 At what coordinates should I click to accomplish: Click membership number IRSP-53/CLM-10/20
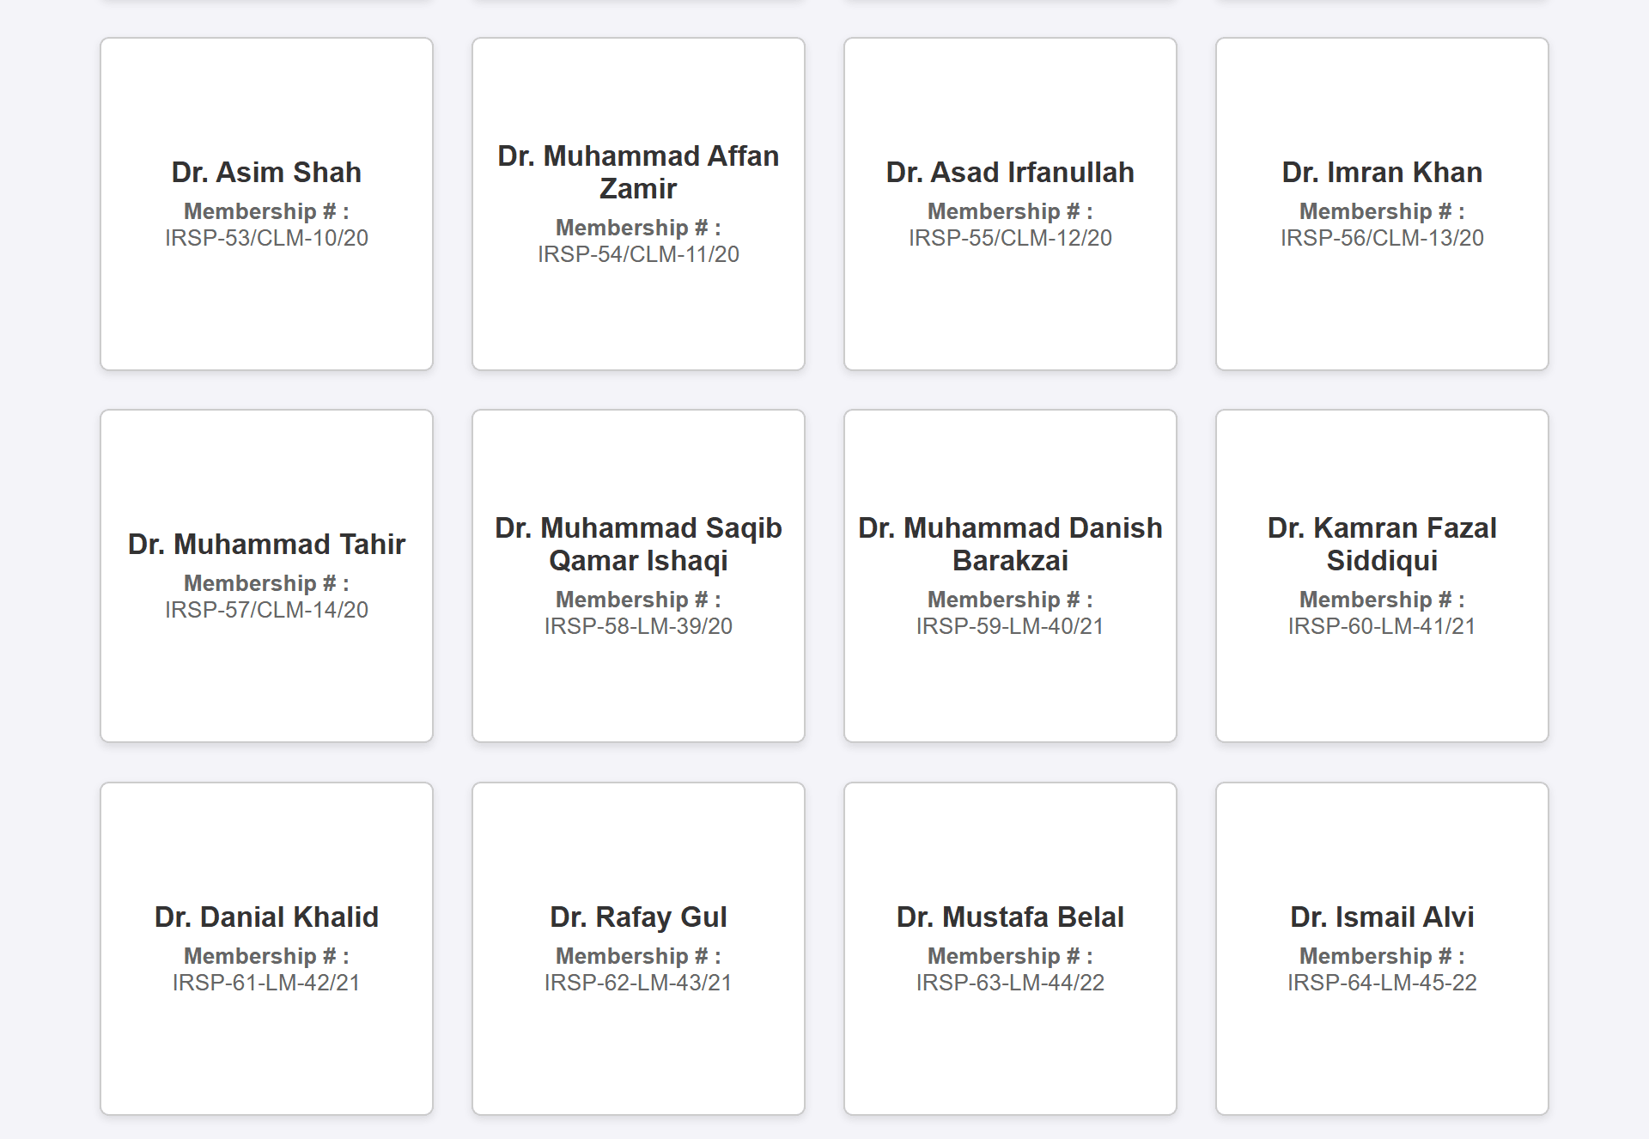point(266,238)
